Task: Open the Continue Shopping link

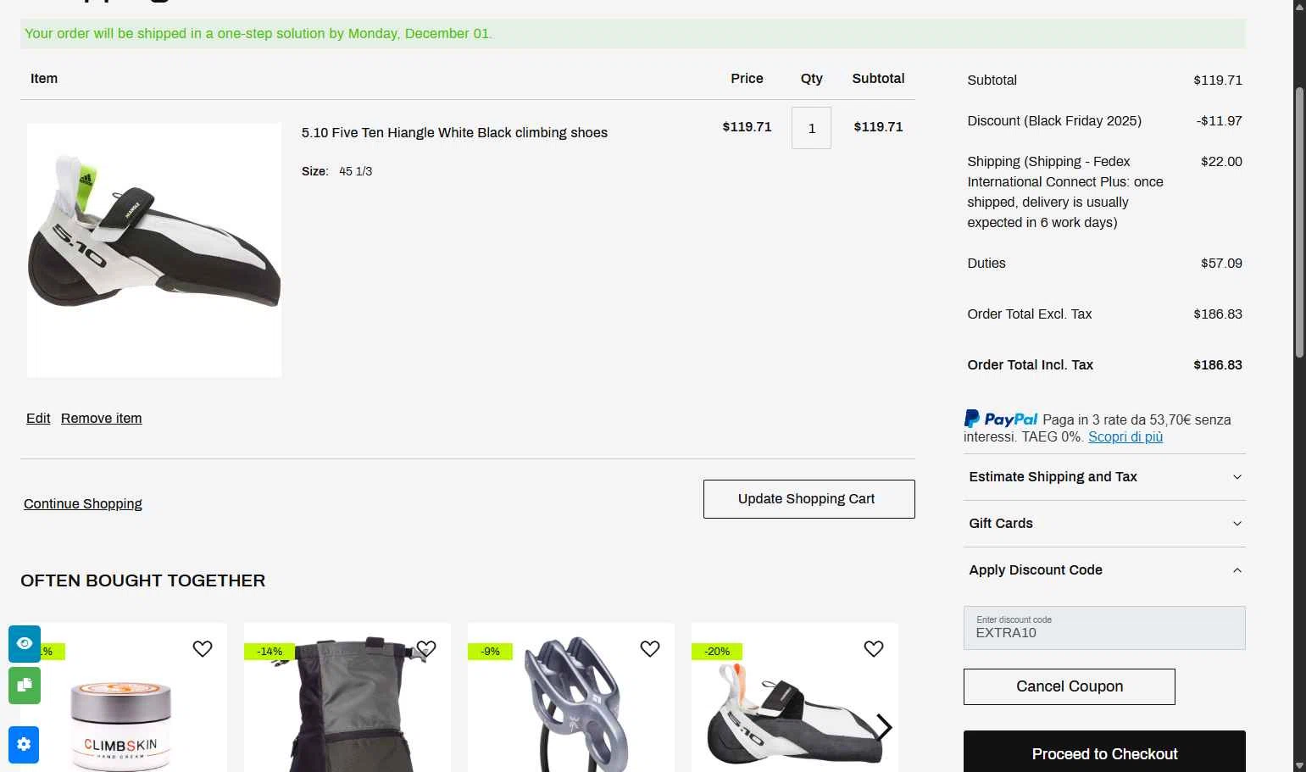Action: (x=83, y=503)
